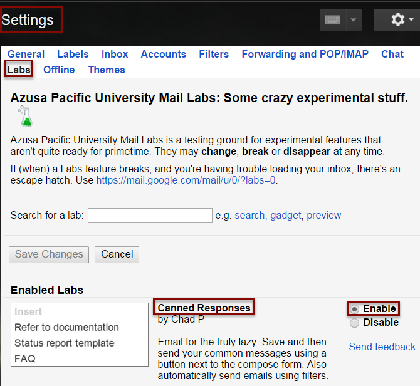
Task: Click 'Status report template' in preview list
Action: click(65, 343)
